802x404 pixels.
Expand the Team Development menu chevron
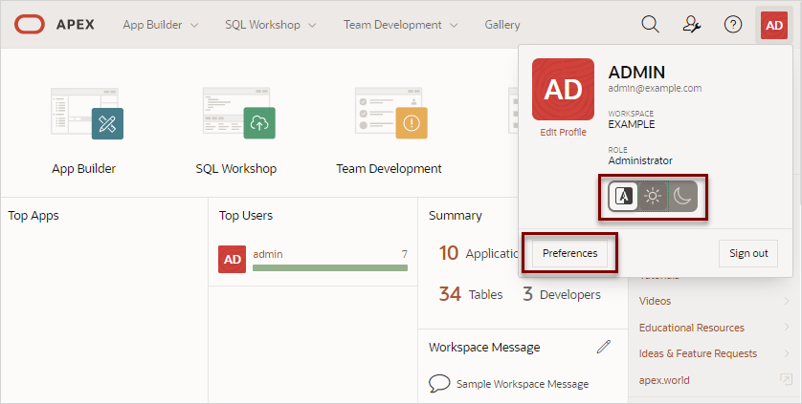[x=454, y=25]
